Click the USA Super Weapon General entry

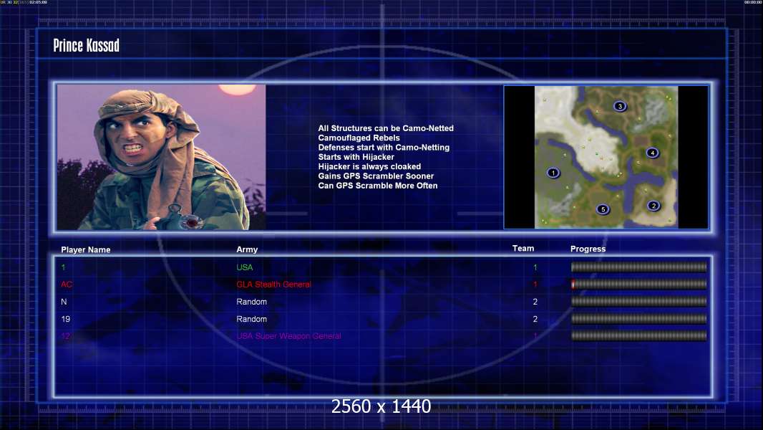[288, 336]
